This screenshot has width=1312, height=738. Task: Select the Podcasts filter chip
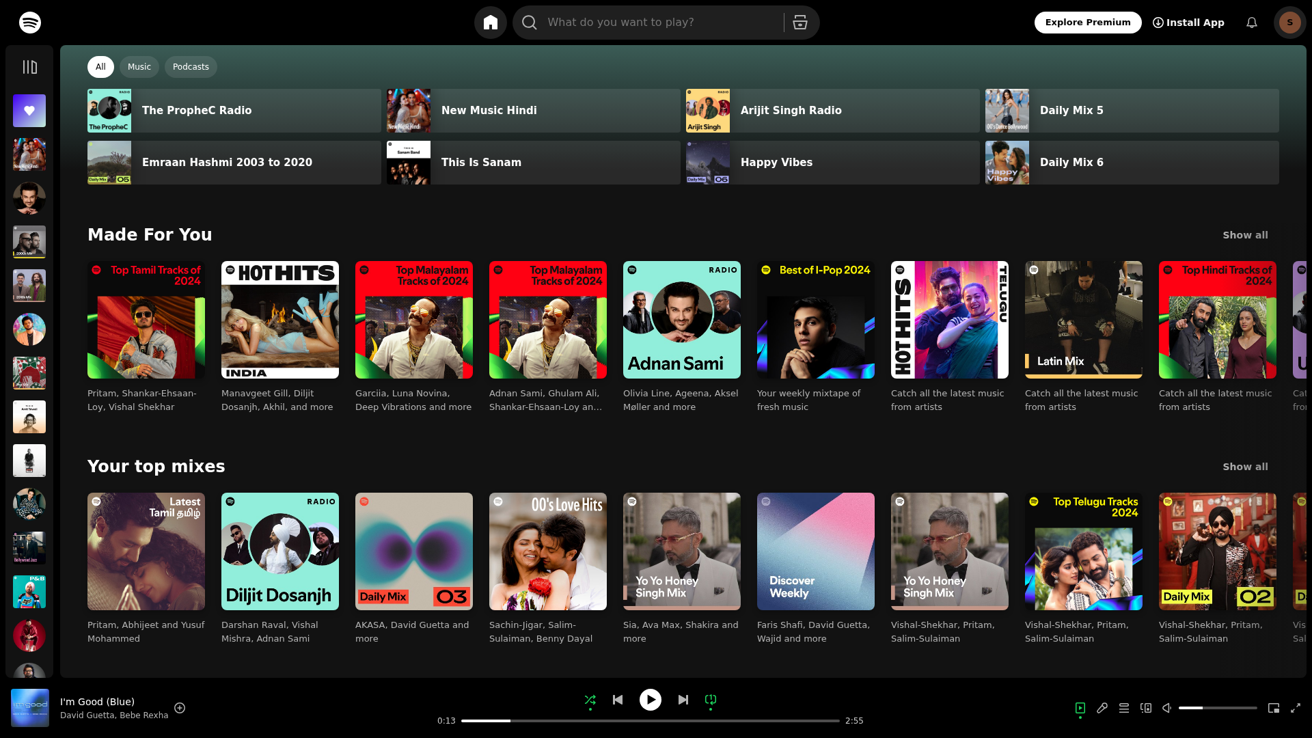tap(191, 67)
